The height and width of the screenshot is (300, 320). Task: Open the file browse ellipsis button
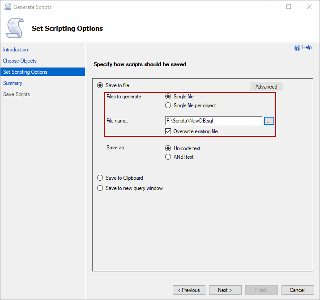click(x=269, y=121)
